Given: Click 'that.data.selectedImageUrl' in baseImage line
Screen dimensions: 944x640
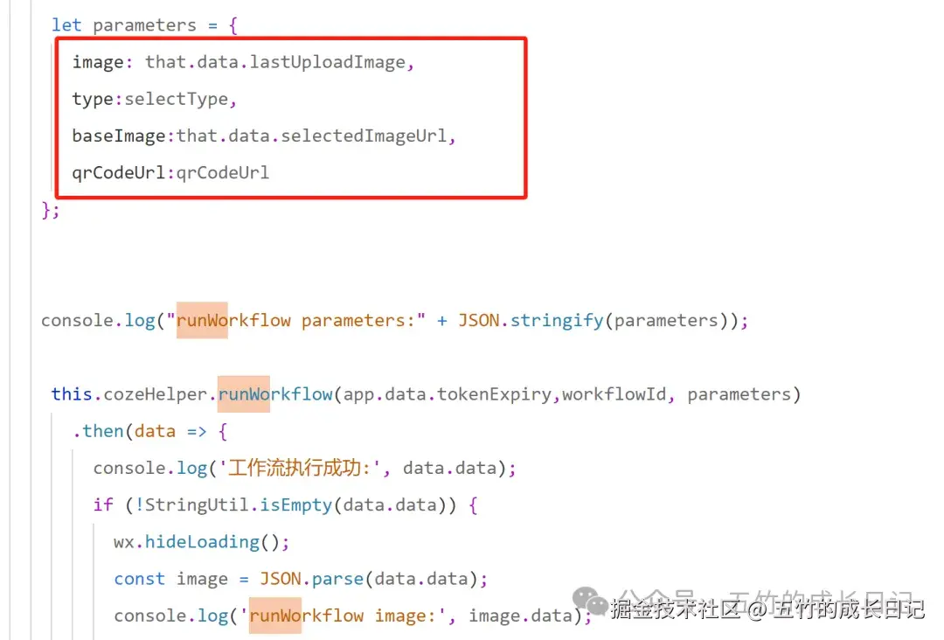Looking at the screenshot, I should [x=312, y=136].
